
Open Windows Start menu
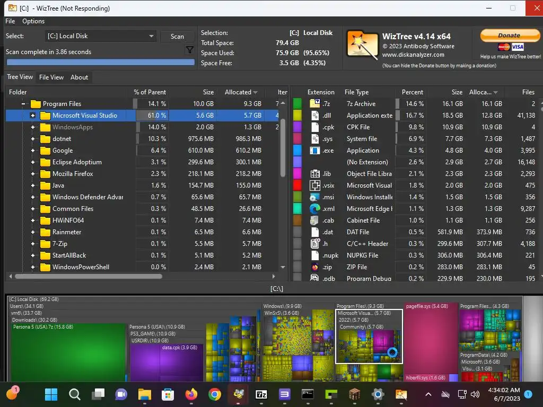(51, 394)
